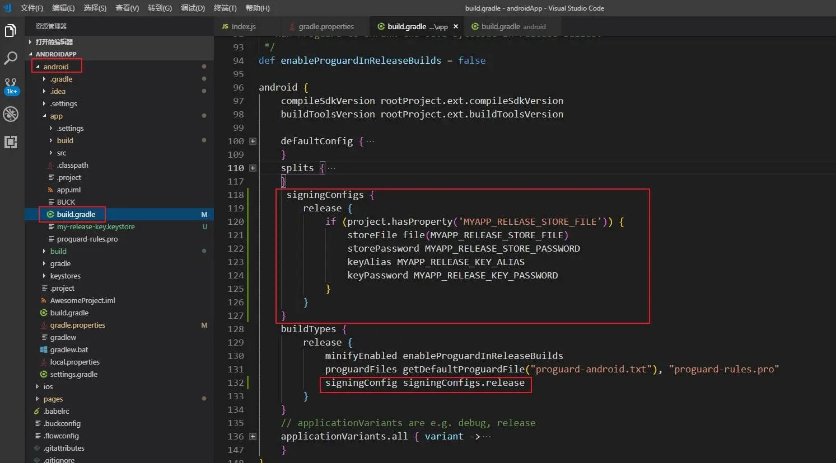Click line number 132 in the gutter
836x463 pixels.
coord(236,383)
